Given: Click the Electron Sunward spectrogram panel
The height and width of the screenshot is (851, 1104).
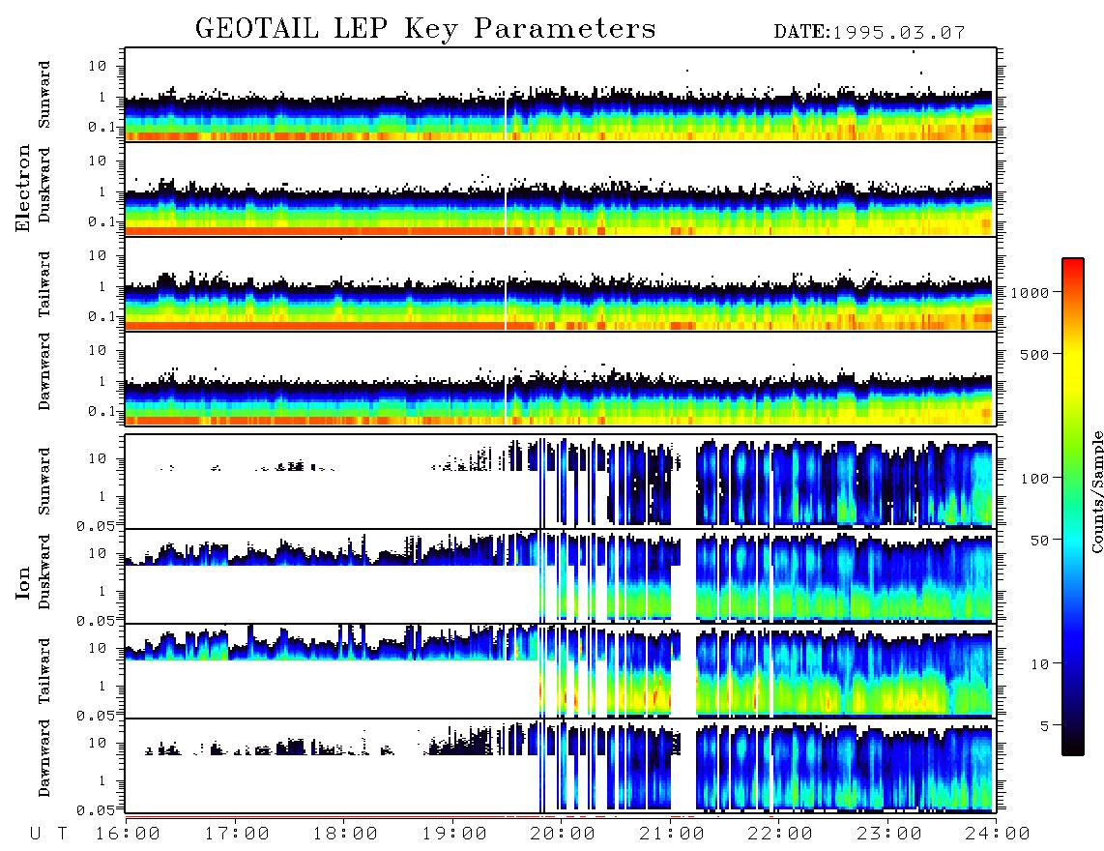Looking at the screenshot, I should pos(561,95).
